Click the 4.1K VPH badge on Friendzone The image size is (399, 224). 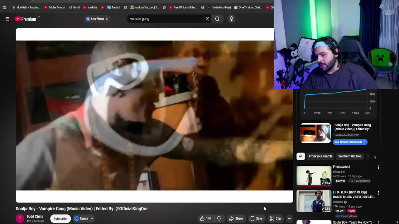click(340, 181)
